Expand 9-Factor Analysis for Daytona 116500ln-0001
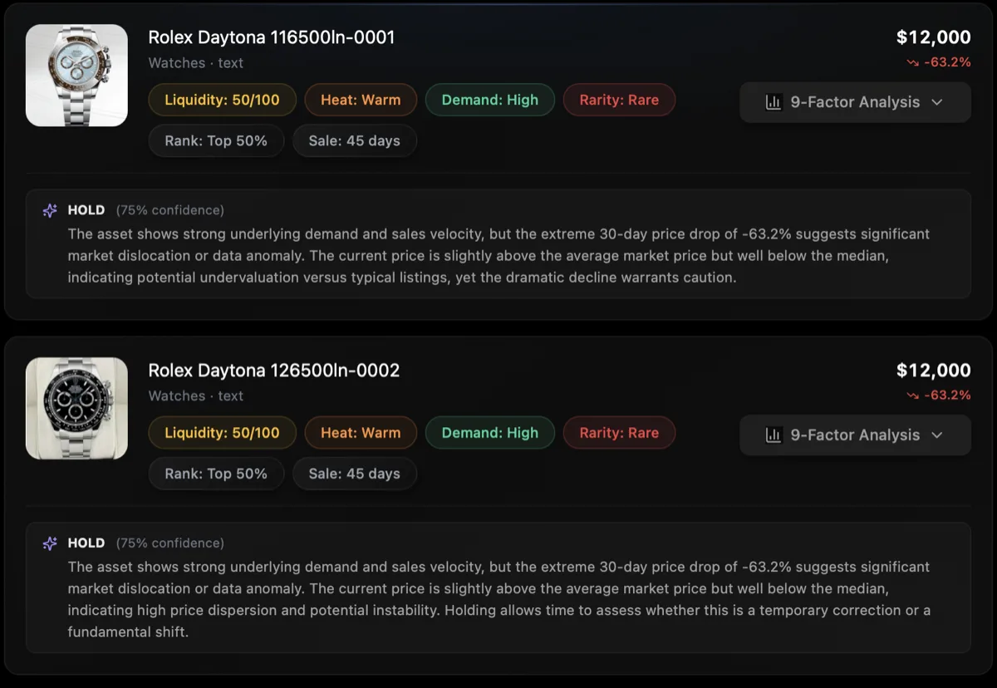Screen dimensions: 997x688 point(855,102)
